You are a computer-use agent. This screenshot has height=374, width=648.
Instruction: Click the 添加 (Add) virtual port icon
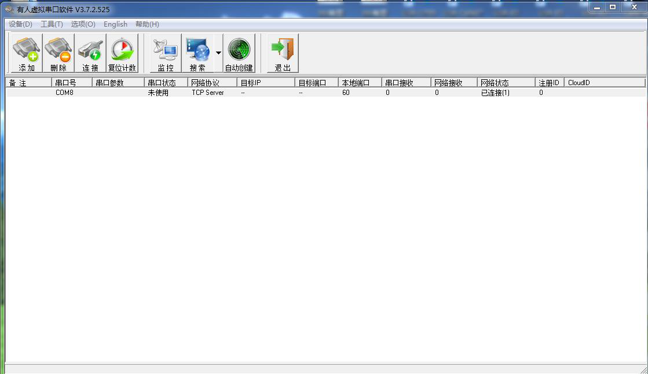27,53
